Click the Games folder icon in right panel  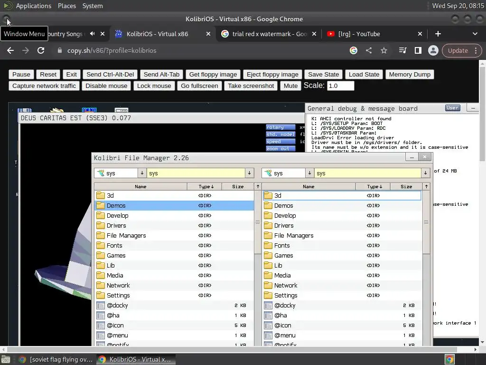click(268, 255)
